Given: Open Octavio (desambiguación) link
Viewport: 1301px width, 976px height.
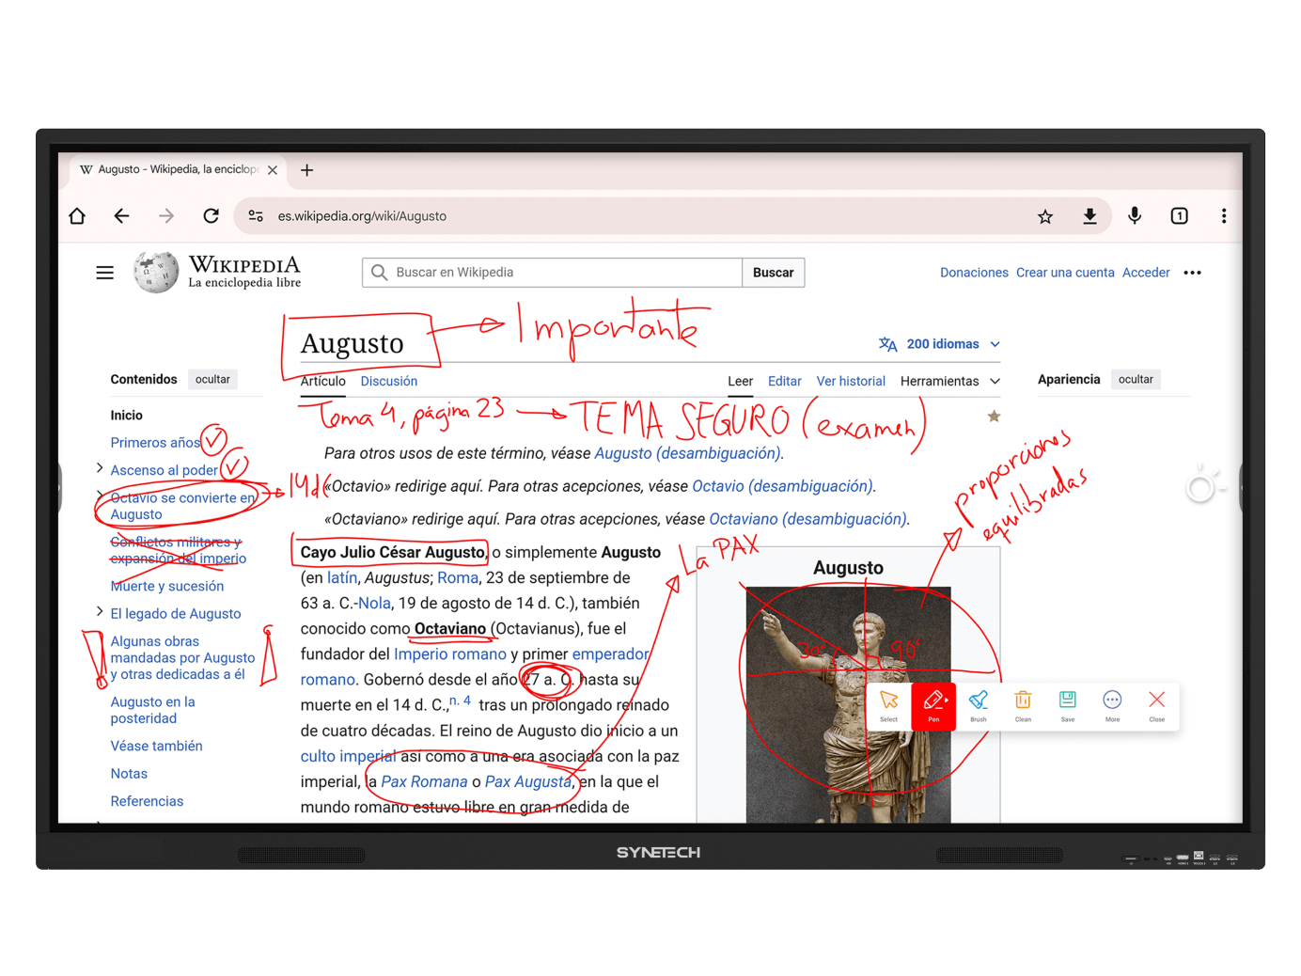Looking at the screenshot, I should coord(782,486).
